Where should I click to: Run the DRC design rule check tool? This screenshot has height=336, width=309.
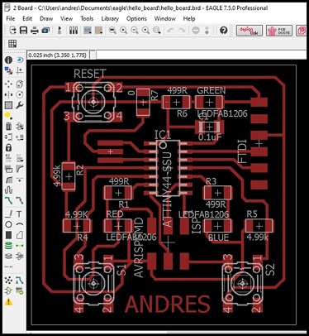(19, 290)
